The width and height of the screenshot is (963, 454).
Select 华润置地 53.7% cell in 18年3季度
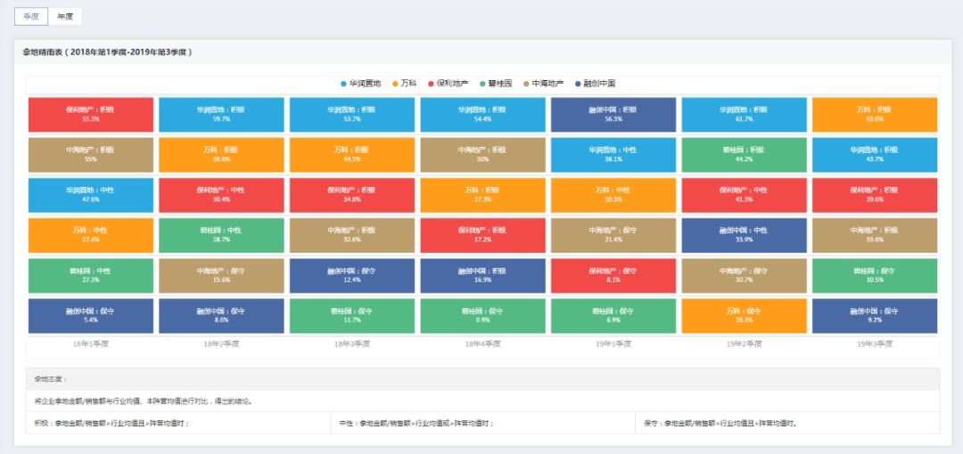point(352,115)
